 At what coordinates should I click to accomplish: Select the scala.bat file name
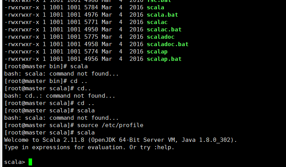coord(162,15)
